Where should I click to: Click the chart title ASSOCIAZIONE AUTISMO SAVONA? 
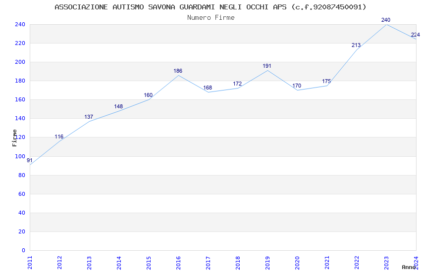[x=210, y=7]
